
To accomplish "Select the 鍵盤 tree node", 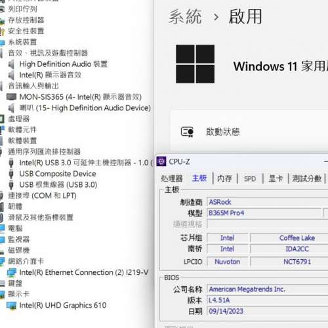I will tap(15, 283).
